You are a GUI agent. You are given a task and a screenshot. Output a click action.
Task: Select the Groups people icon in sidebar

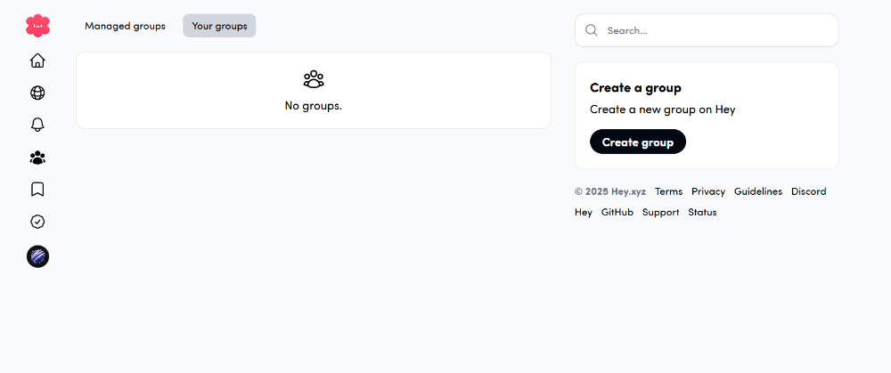37,158
